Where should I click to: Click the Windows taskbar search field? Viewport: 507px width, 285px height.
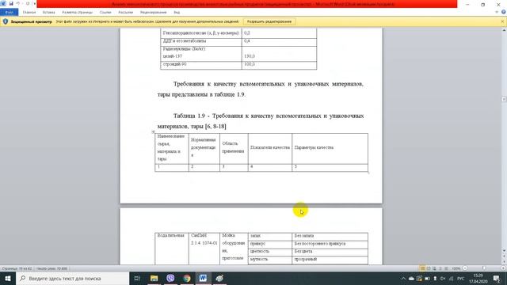click(x=72, y=278)
